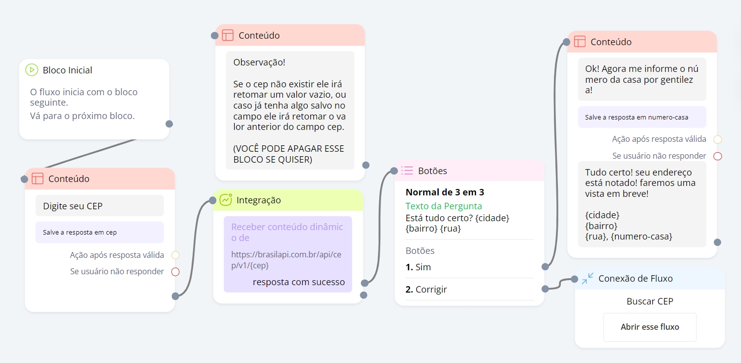
Task: Click the output connector dot of Bloco Inicial
Action: (x=169, y=123)
